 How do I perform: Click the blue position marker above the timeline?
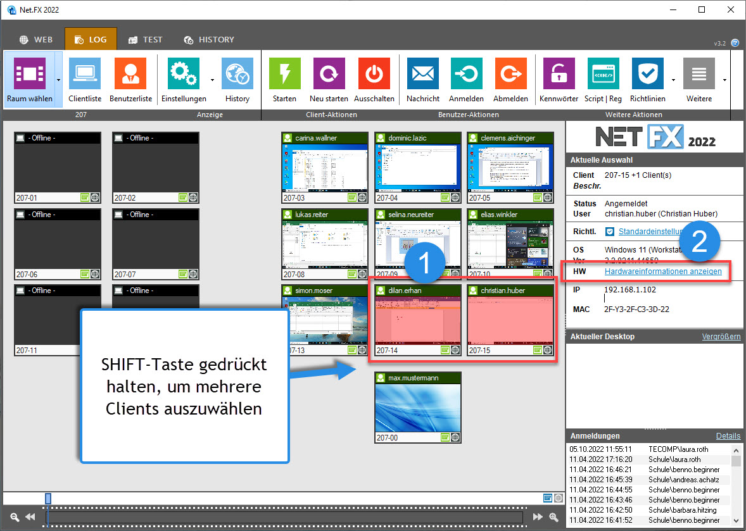pos(48,498)
